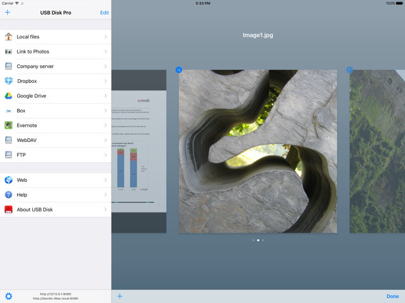Image resolution: width=405 pixels, height=303 pixels.
Task: Select the Google Drive icon
Action: (8, 96)
